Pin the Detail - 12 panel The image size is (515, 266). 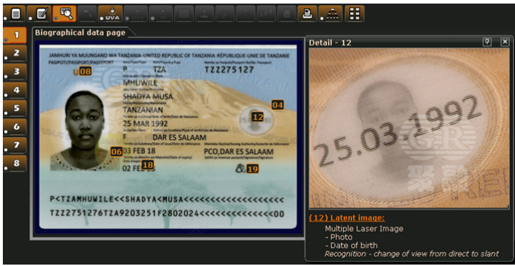point(486,42)
